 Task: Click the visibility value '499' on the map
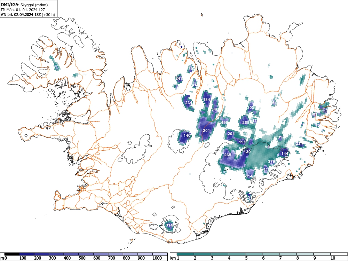[224, 122]
